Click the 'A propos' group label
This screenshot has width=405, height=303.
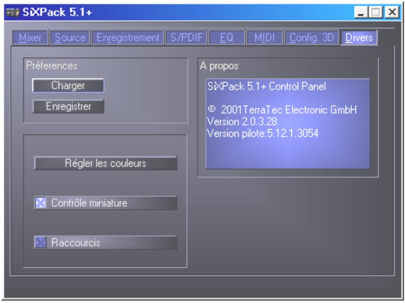tap(219, 66)
